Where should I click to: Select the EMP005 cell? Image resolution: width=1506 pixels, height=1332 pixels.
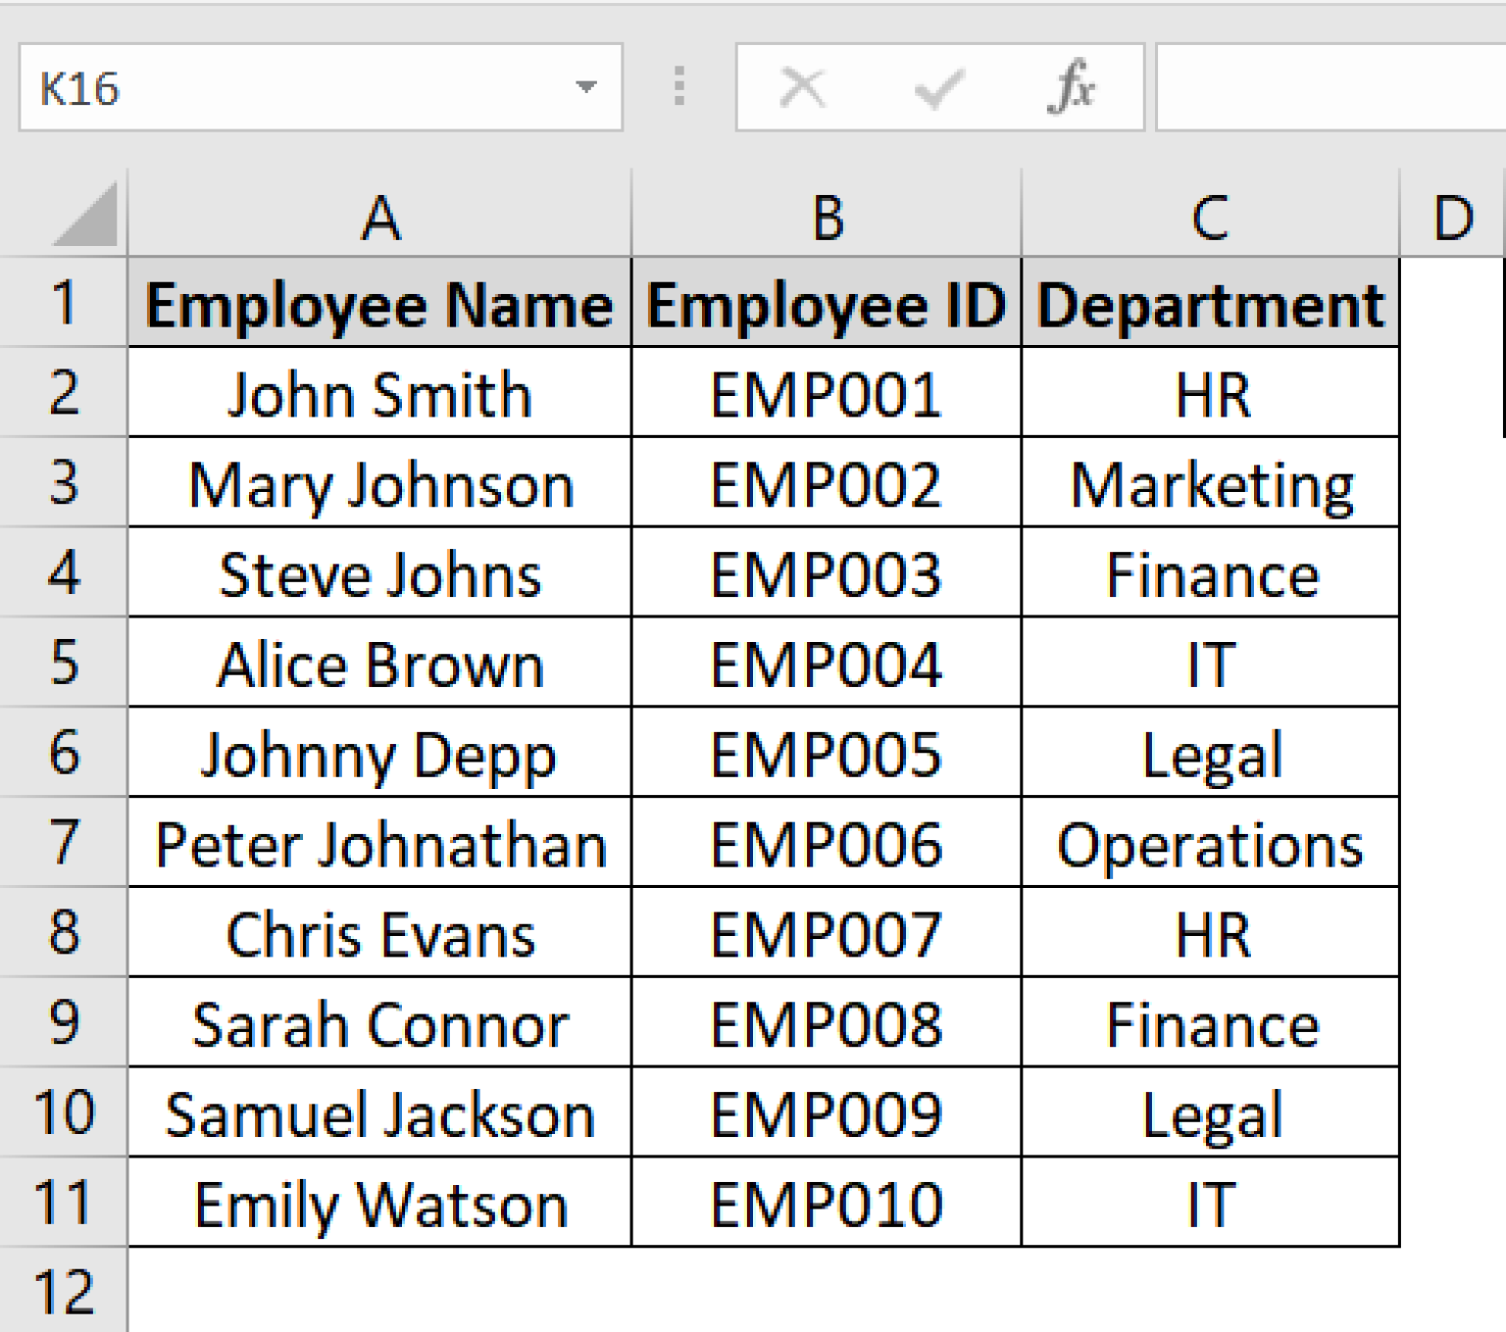827,754
